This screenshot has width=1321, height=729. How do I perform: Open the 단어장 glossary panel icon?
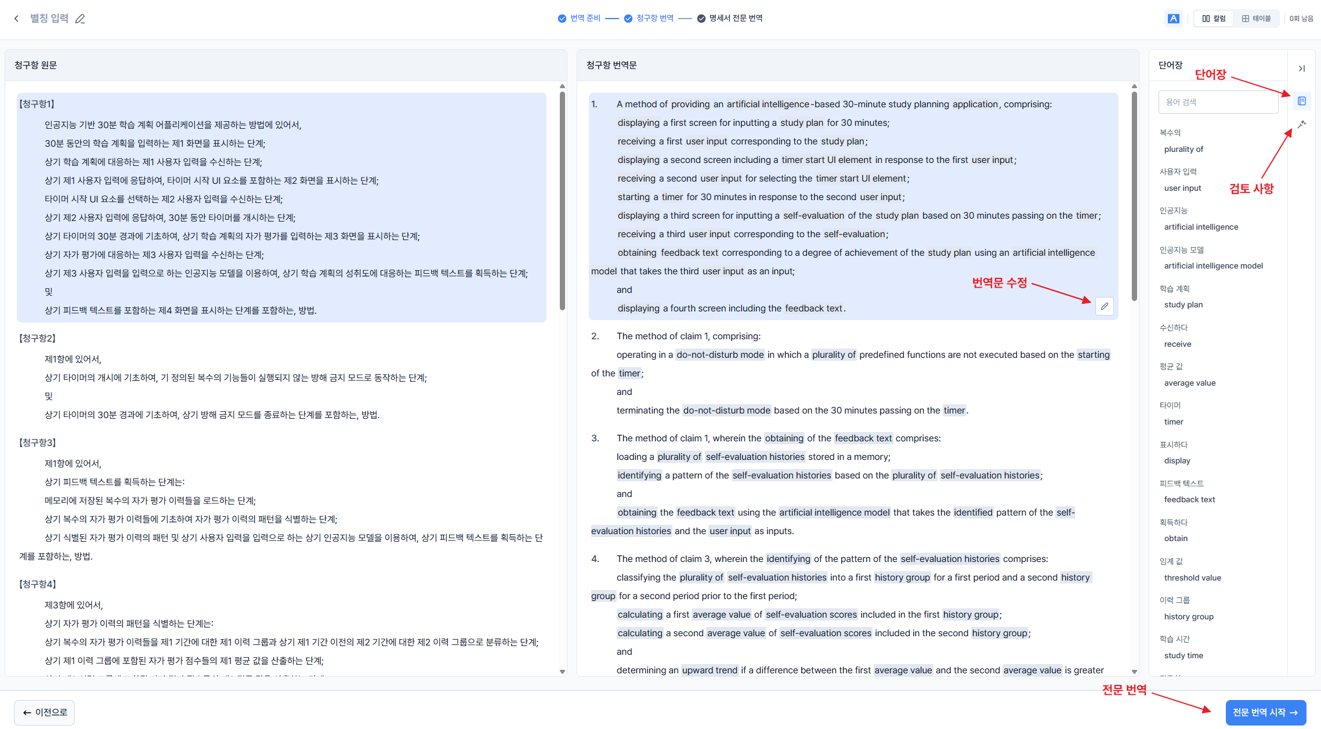pyautogui.click(x=1301, y=101)
